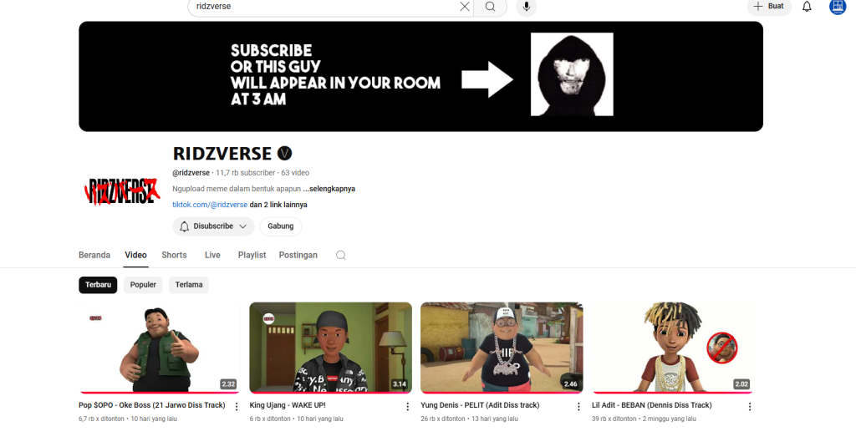The image size is (856, 437).
Task: Open the Pop $OPO Oke Boss thumbnail
Action: click(x=160, y=348)
